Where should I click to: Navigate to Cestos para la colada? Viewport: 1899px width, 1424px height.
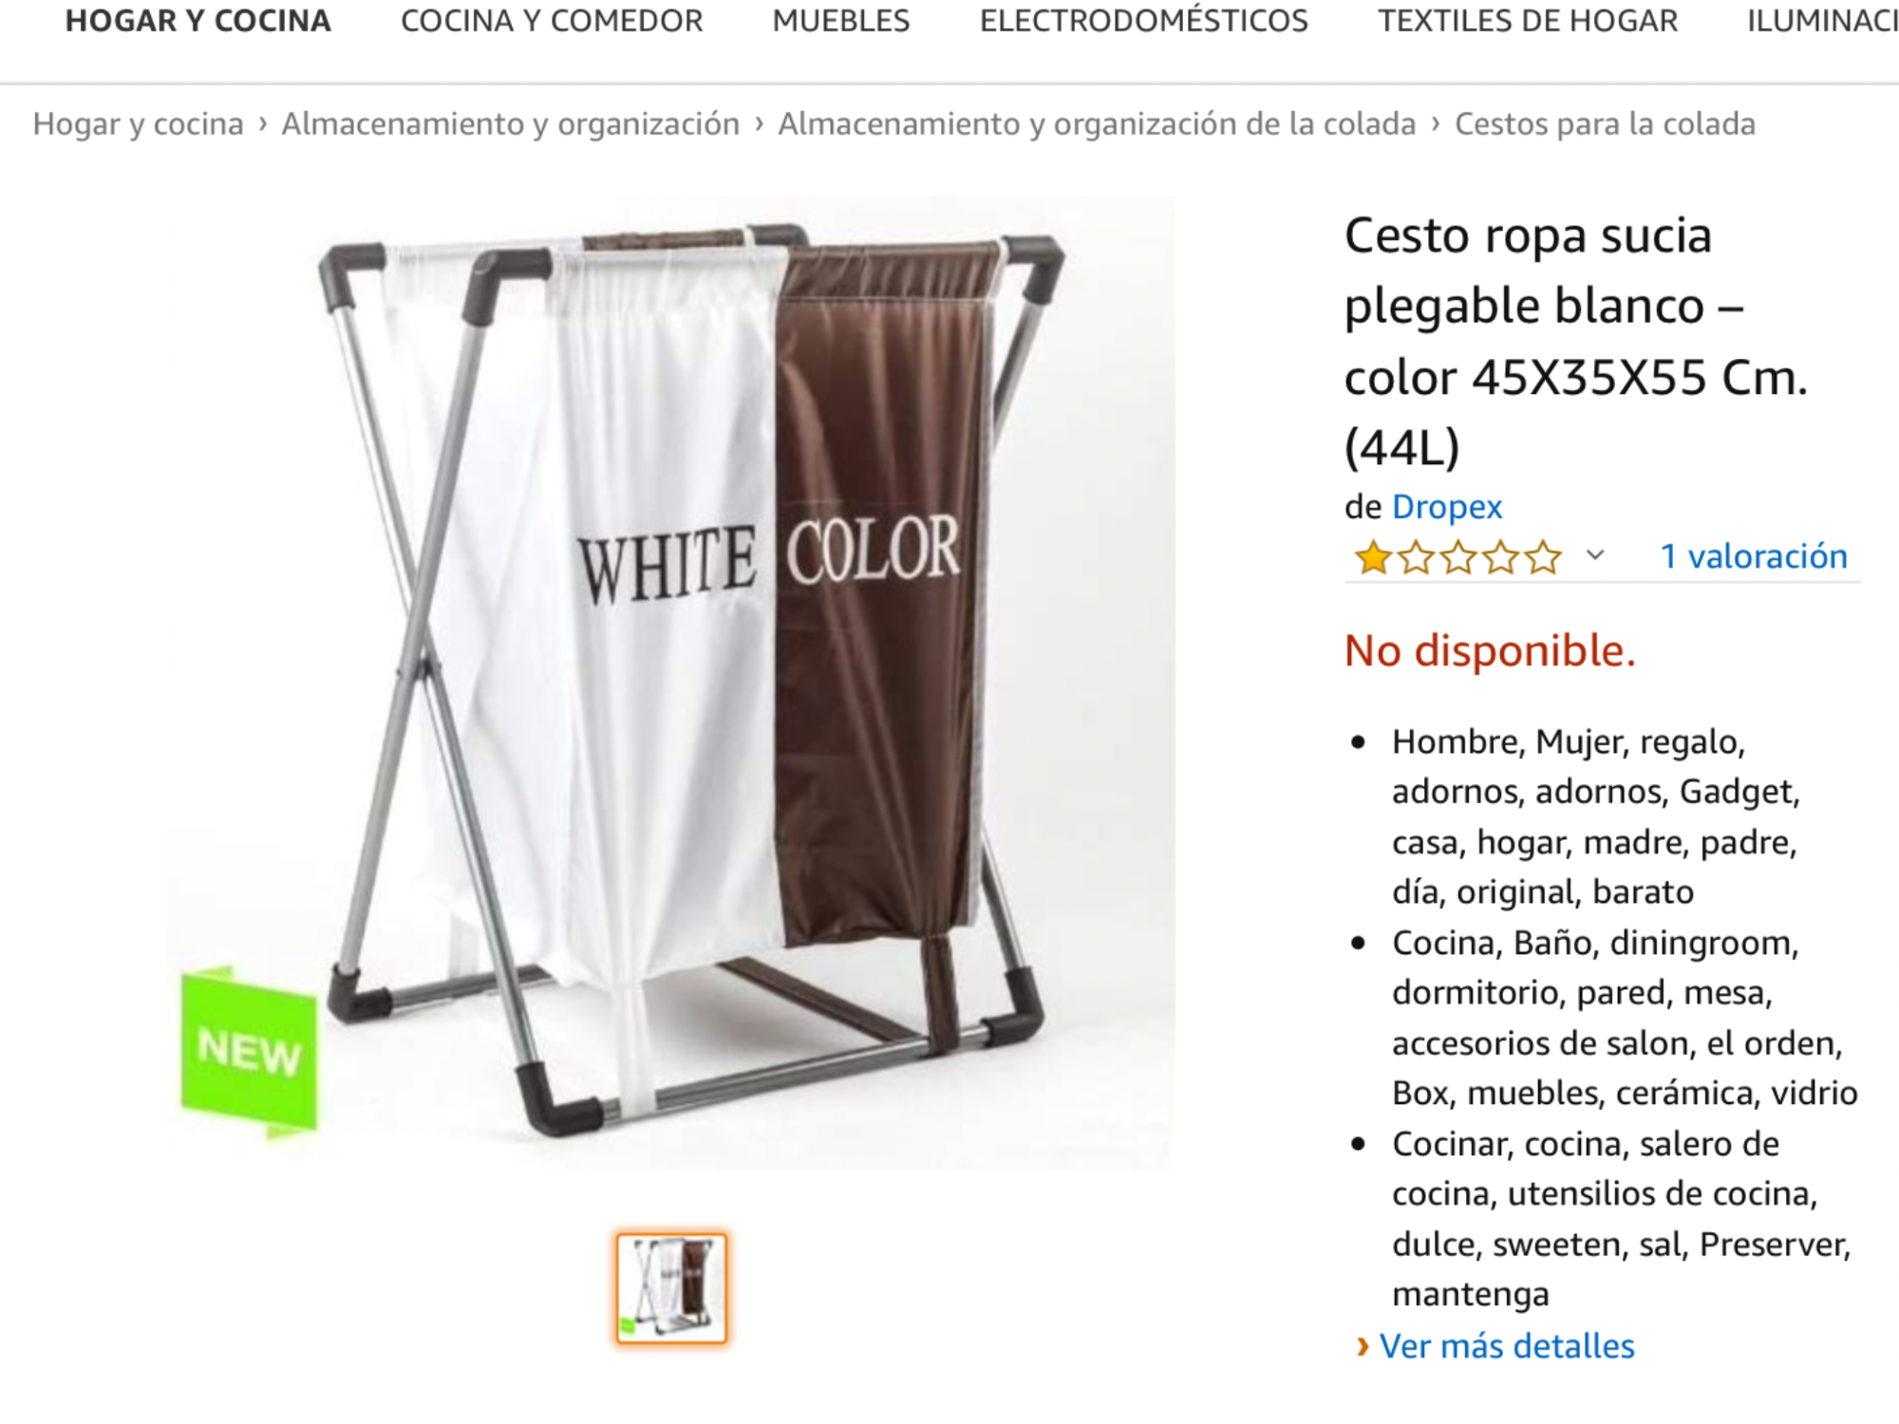pyautogui.click(x=1605, y=124)
